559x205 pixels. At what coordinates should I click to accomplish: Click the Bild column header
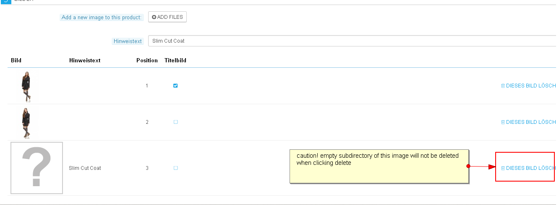[x=16, y=61]
